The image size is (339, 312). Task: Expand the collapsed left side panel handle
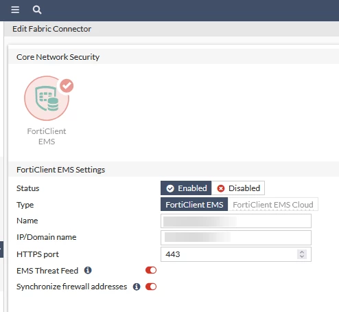coord(1,249)
